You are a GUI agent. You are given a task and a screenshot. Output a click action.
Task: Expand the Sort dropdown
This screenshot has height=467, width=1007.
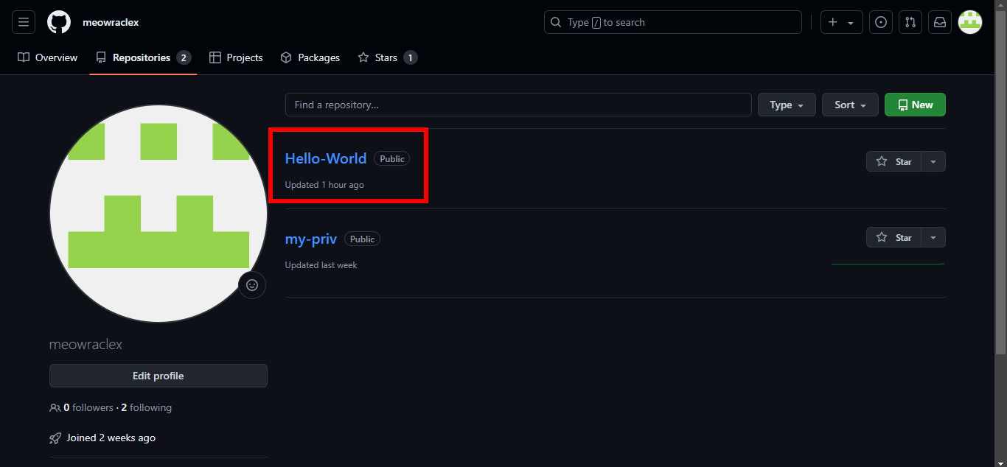[850, 105]
